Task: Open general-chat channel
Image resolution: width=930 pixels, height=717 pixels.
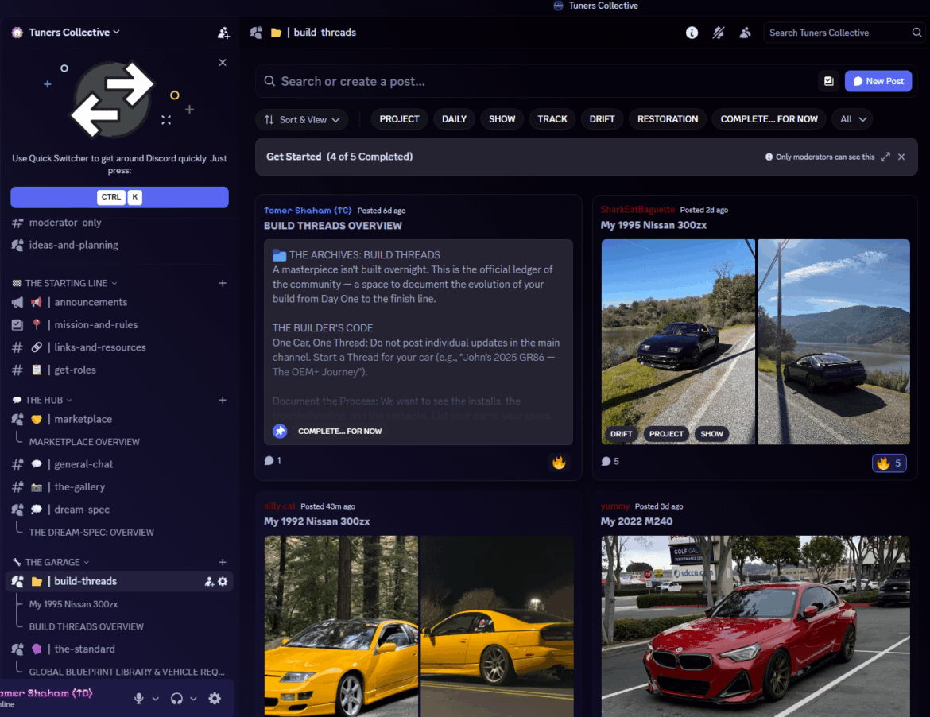Action: tap(118, 464)
